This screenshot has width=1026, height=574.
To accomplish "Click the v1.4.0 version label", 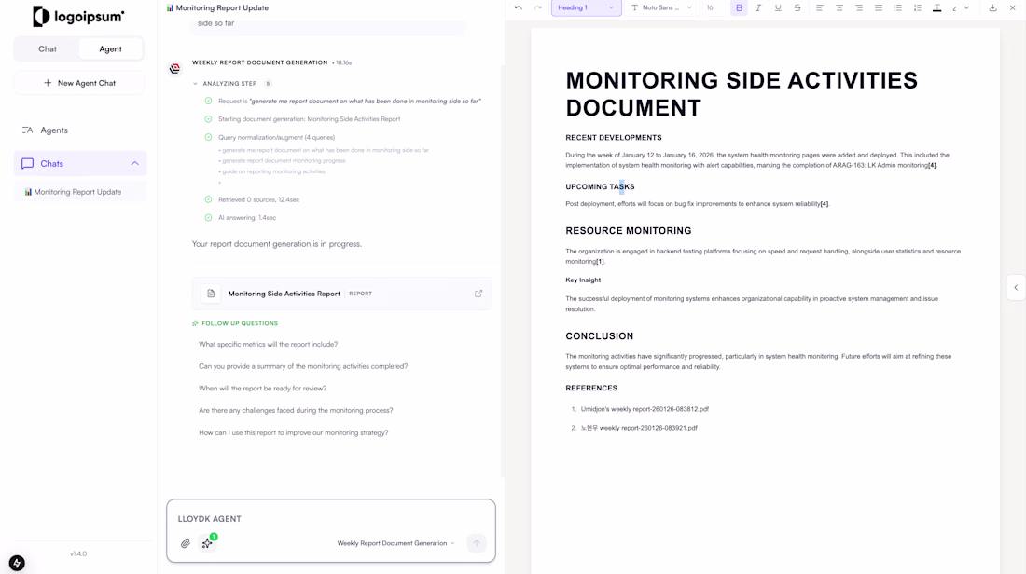I will [x=78, y=553].
